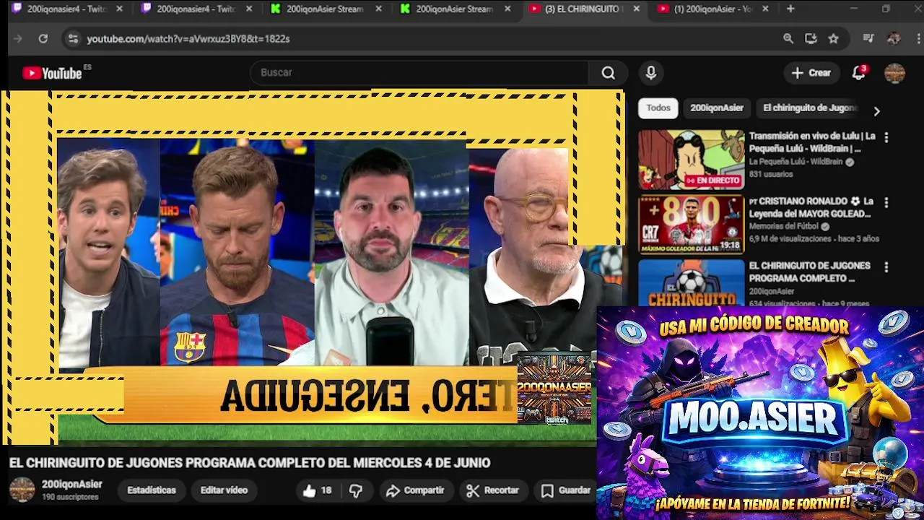Switch to first 200iqonAsier Stream Kick tab
The image size is (924, 520).
(x=325, y=9)
